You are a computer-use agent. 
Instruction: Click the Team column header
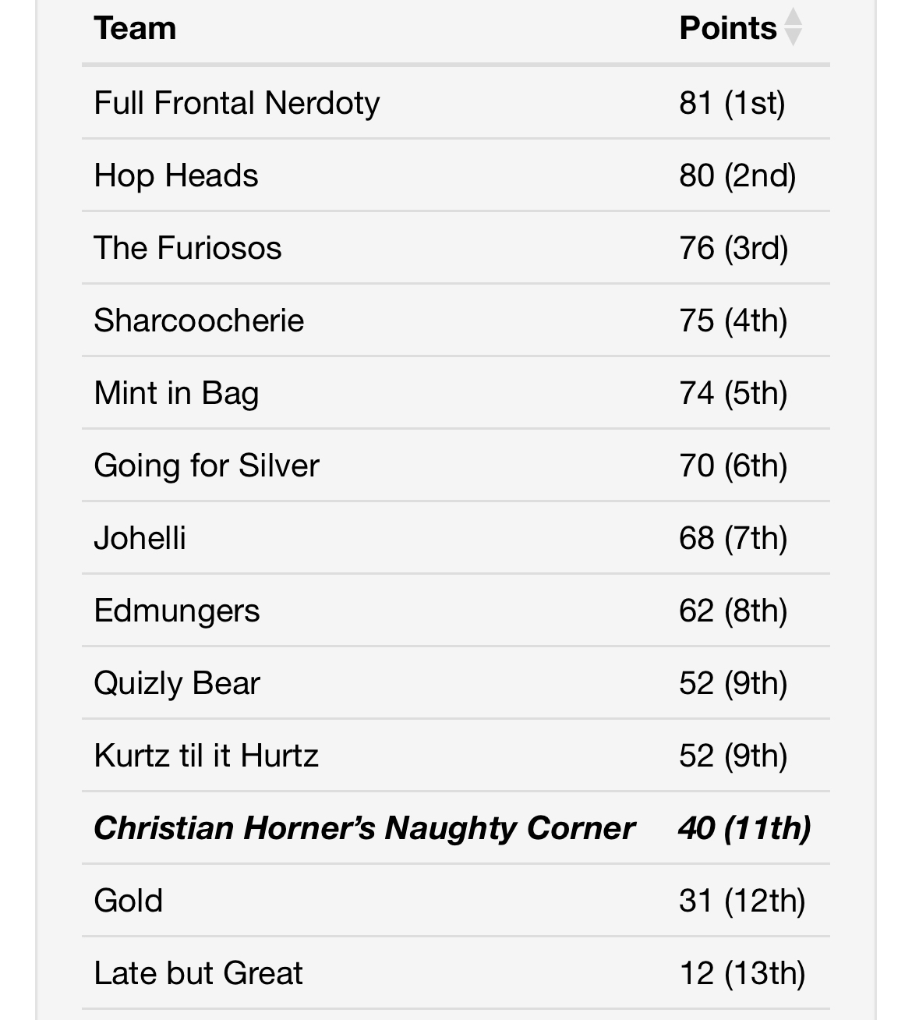click(135, 29)
